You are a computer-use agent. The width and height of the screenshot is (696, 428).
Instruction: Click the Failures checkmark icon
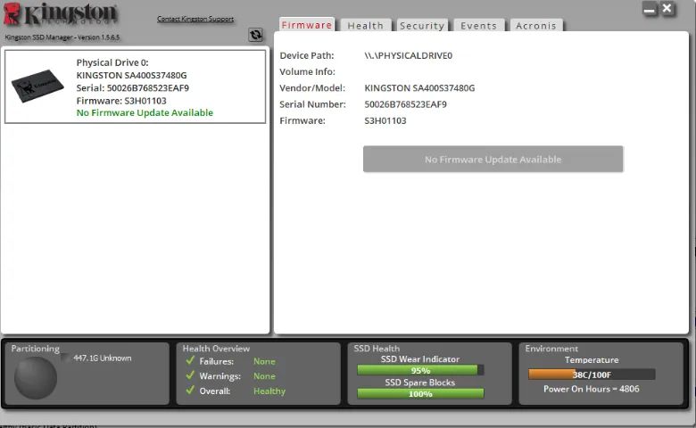coord(190,360)
